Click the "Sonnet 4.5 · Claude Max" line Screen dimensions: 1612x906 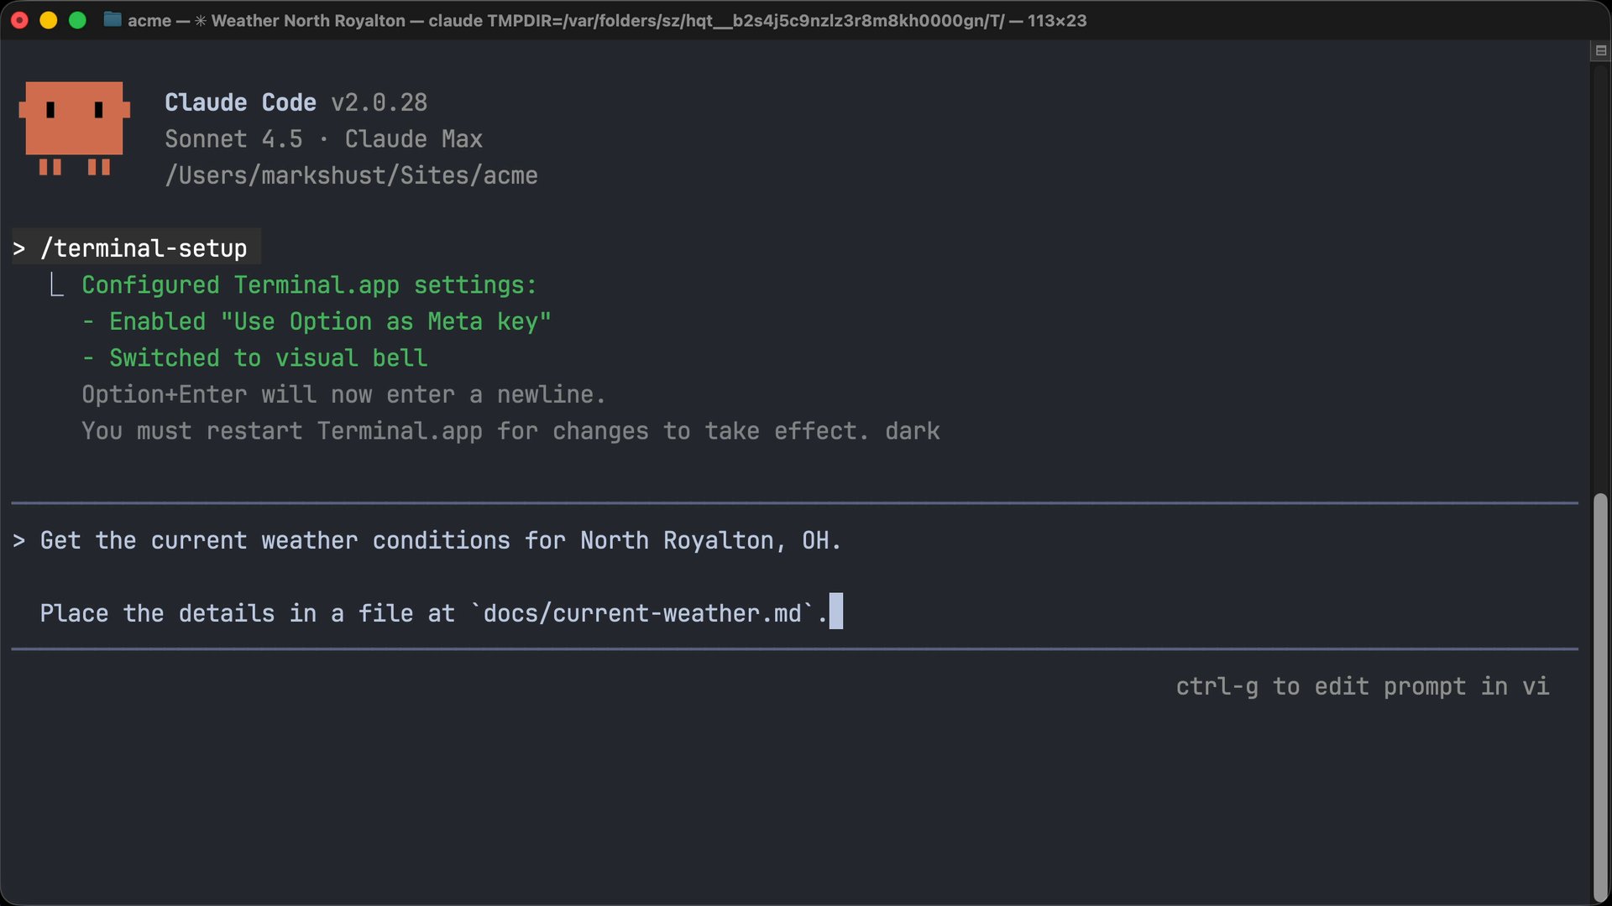click(323, 139)
